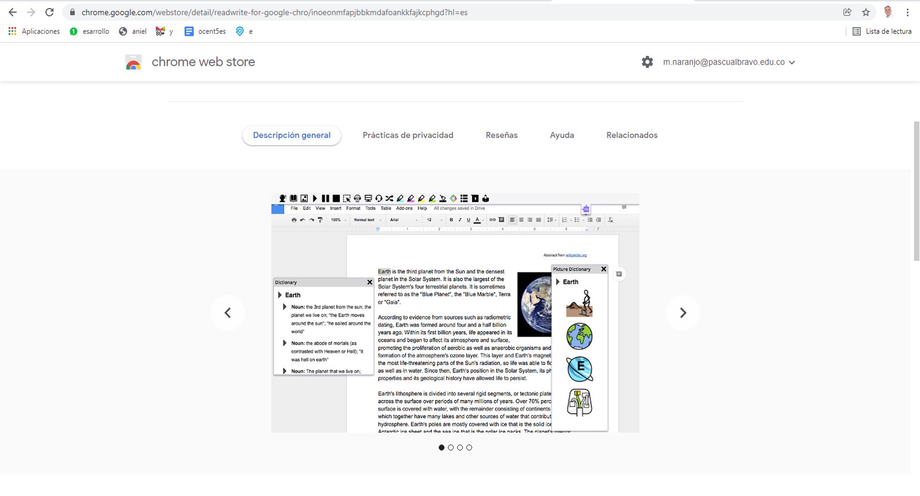Viewport: 920px width, 496px height.
Task: Click the browser forward arrow
Action: click(31, 12)
